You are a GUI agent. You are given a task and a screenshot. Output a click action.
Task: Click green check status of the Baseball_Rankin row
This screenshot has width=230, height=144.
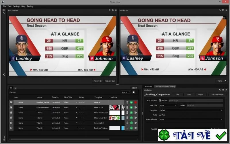click(x=131, y=102)
